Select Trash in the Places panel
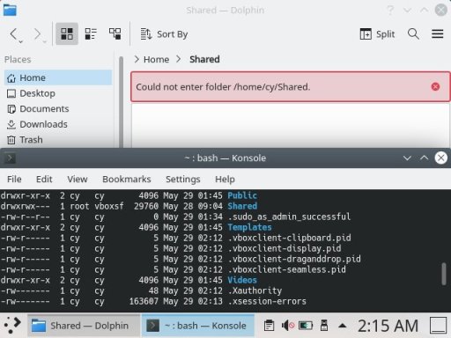 pyautogui.click(x=58, y=140)
